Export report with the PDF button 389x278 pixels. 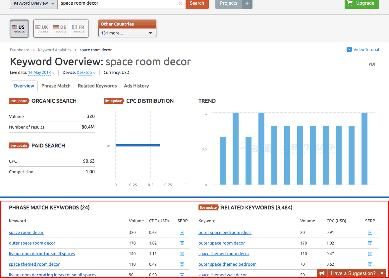pyautogui.click(x=372, y=64)
